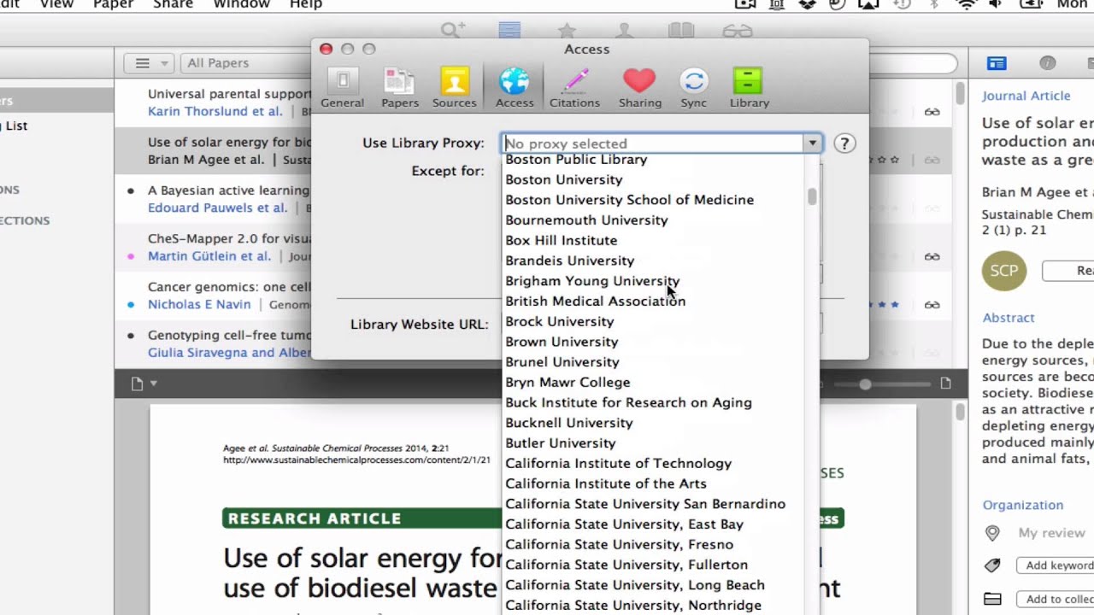Click the help question mark beside proxy field
The height and width of the screenshot is (615, 1094).
coord(844,143)
